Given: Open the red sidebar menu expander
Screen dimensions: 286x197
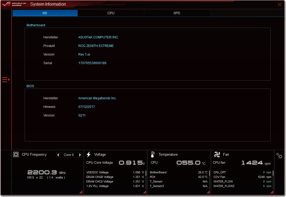Looking at the screenshot, I should pyautogui.click(x=6, y=79).
